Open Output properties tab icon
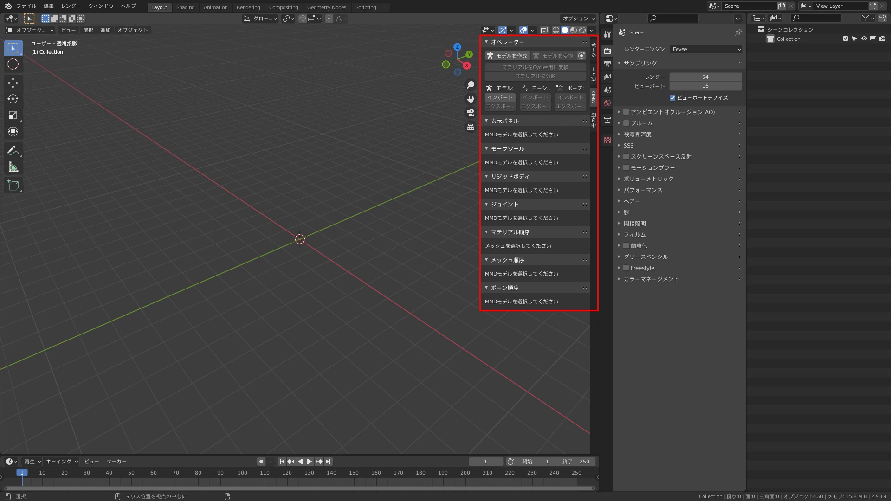Image resolution: width=891 pixels, height=501 pixels. coord(607,64)
